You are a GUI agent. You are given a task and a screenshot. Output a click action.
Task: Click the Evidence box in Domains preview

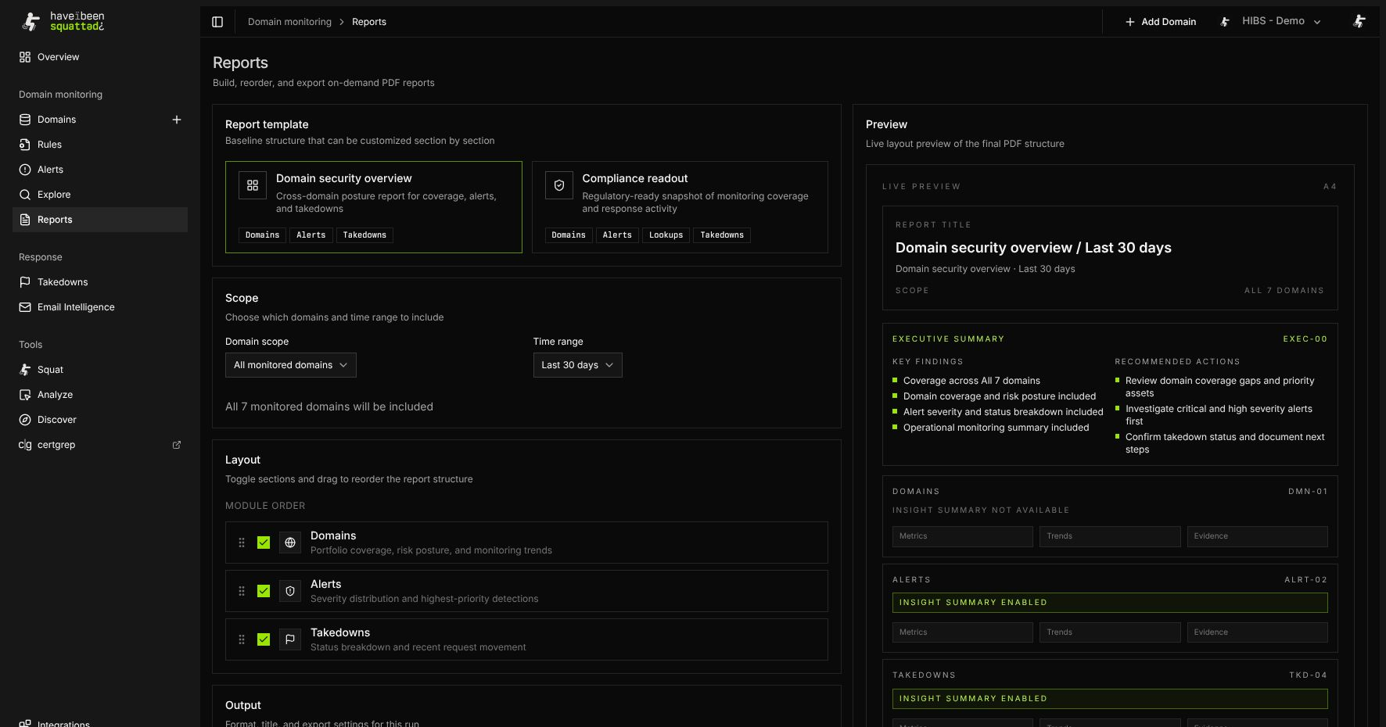point(1258,536)
